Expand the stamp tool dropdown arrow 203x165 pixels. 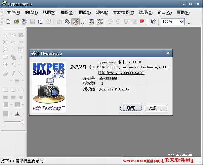[x=23, y=114]
